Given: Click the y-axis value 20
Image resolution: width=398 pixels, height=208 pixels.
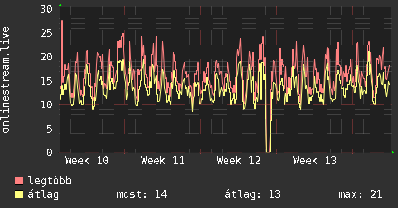Looking at the screenshot, I should click(x=46, y=57).
